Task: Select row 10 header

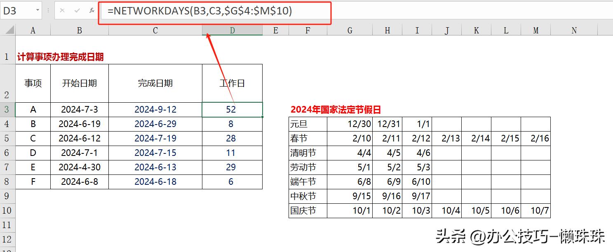Action: pos(7,211)
